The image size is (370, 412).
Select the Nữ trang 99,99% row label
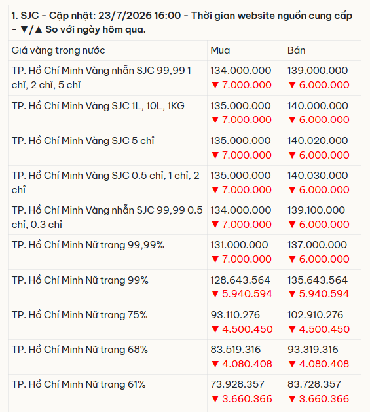88,245
